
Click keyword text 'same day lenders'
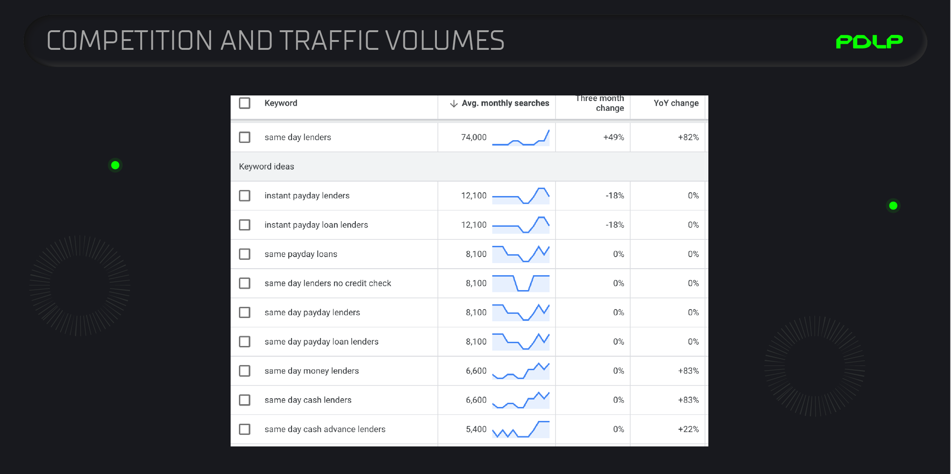298,137
